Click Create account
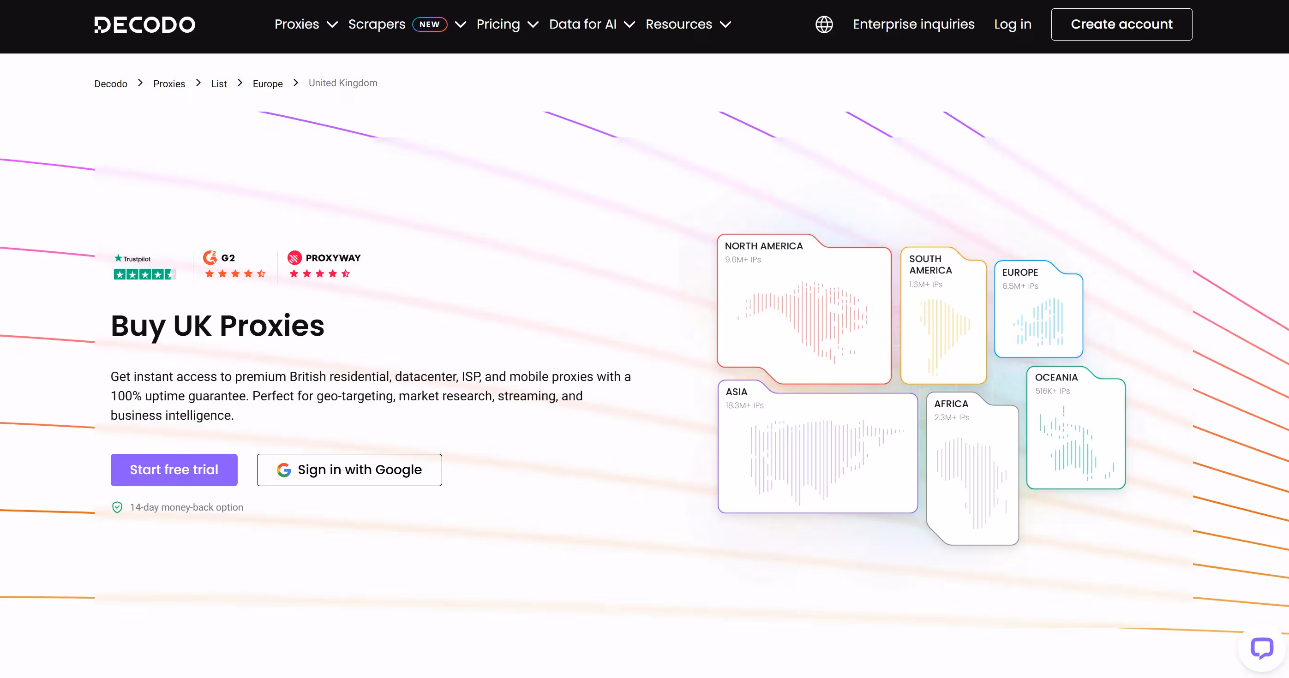This screenshot has height=678, width=1289. (1122, 24)
